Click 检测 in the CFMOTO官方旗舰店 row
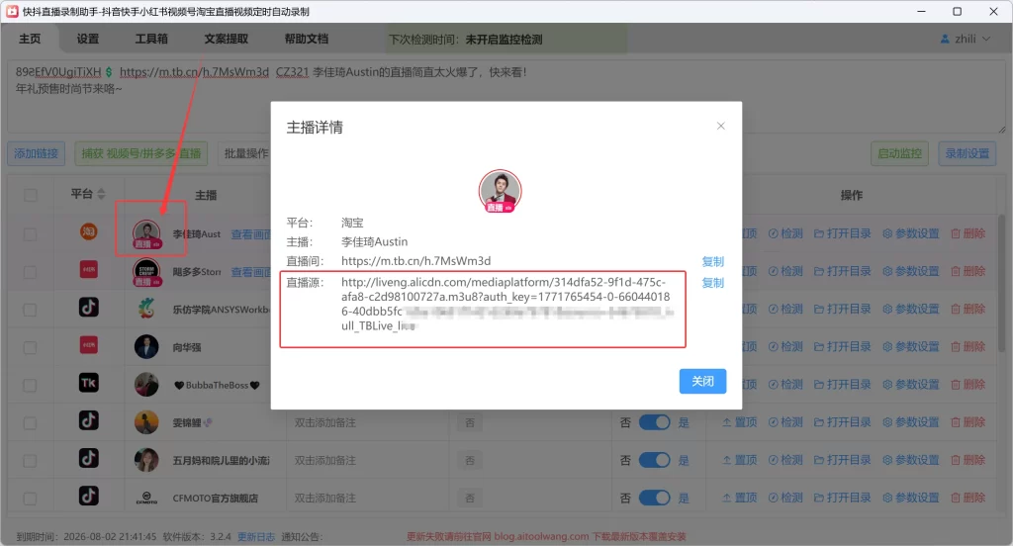The height and width of the screenshot is (546, 1013). point(785,498)
